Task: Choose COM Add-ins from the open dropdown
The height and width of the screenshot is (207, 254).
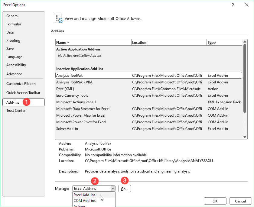Action: click(85, 200)
